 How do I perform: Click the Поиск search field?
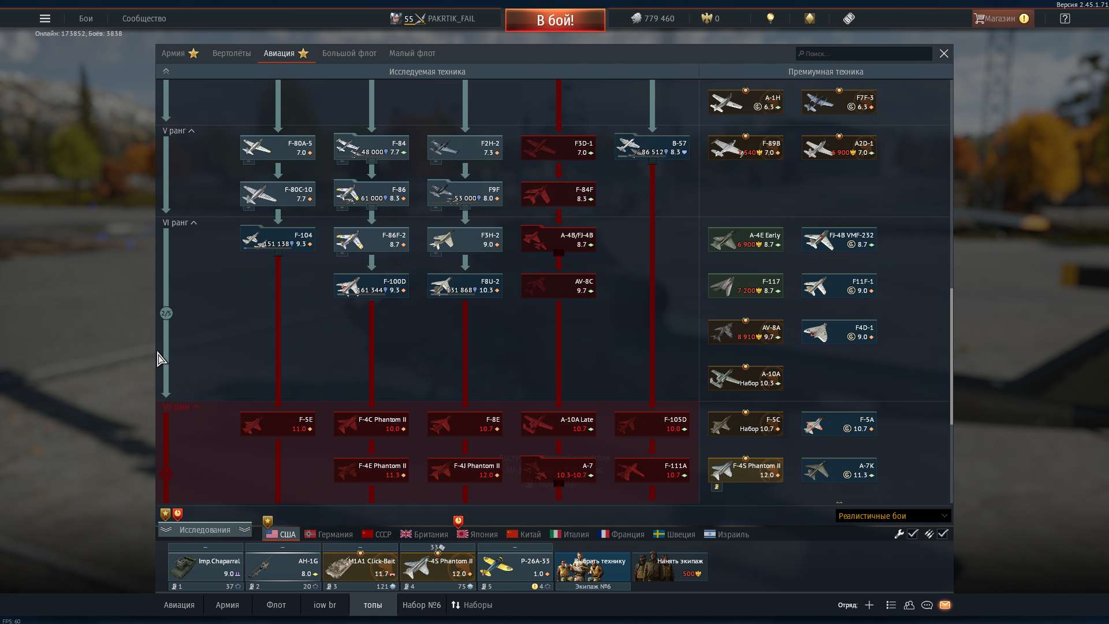tap(864, 54)
